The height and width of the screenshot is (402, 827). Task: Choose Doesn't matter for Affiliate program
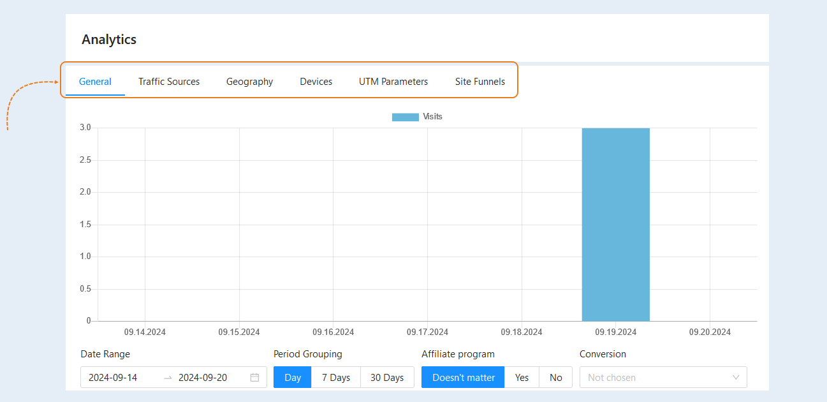click(464, 378)
